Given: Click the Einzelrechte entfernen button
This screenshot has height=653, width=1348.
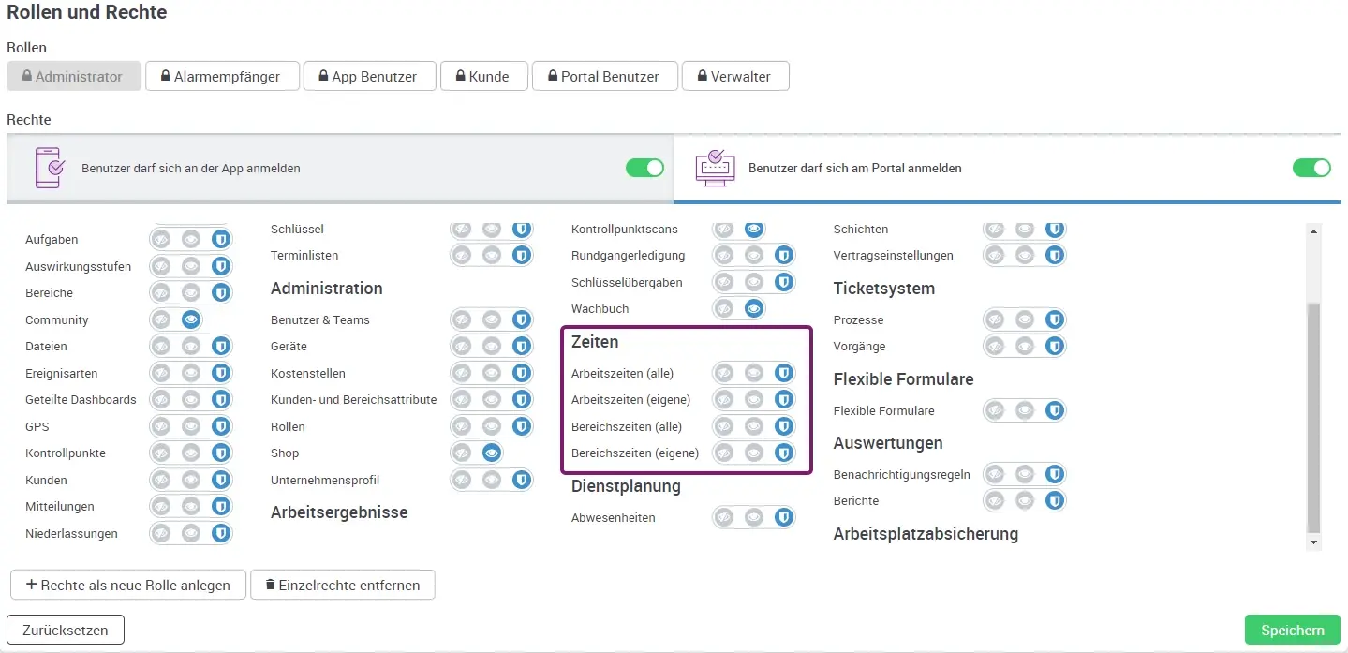Looking at the screenshot, I should point(342,585).
